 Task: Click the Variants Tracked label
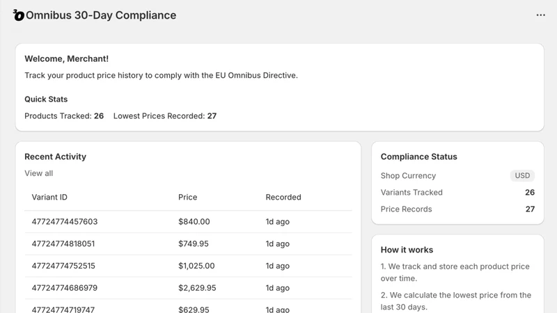(411, 192)
